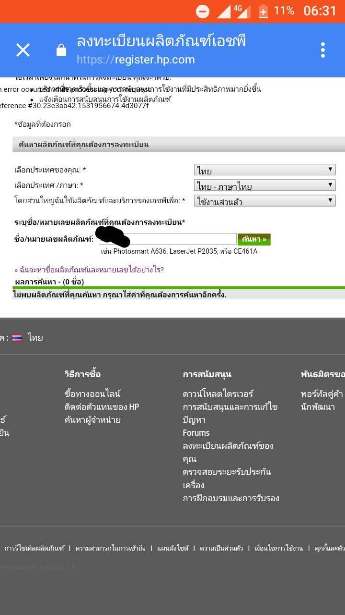Open ติดต่อตัวแทนของ HP link
This screenshot has height=615, width=345.
pyautogui.click(x=102, y=406)
